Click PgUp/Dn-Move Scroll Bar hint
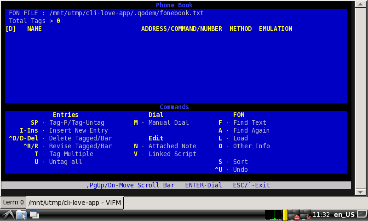Viewport: 368px width, 221px height. coord(130,185)
